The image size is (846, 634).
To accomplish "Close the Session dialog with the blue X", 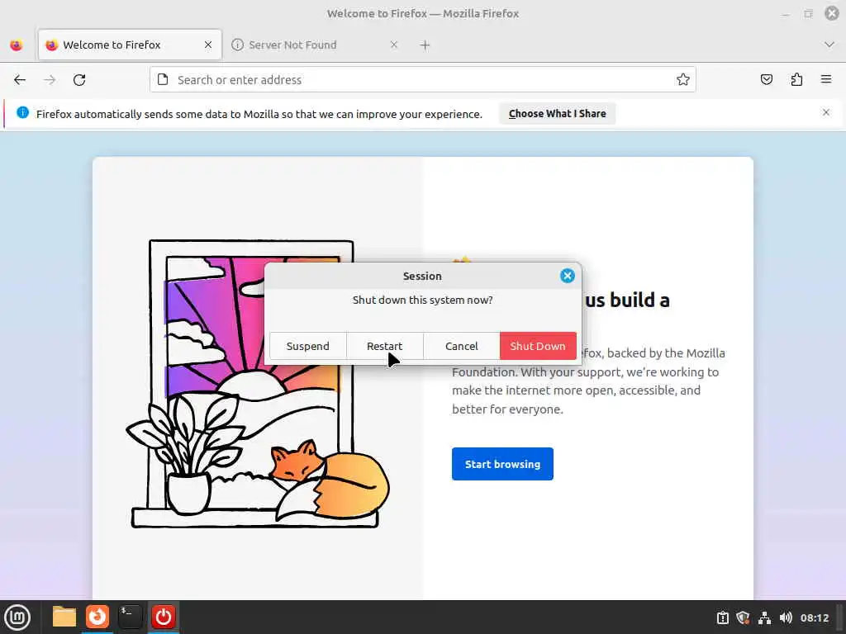I will (567, 276).
